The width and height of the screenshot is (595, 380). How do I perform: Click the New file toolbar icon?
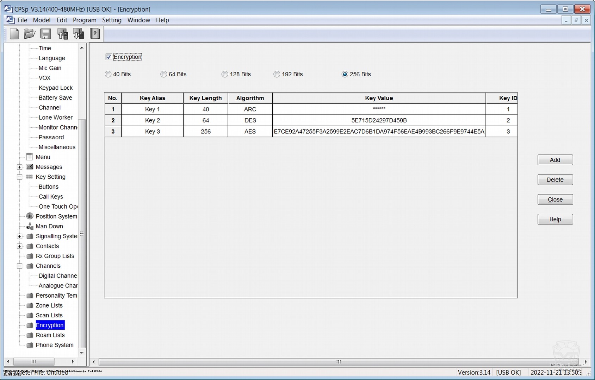14,34
